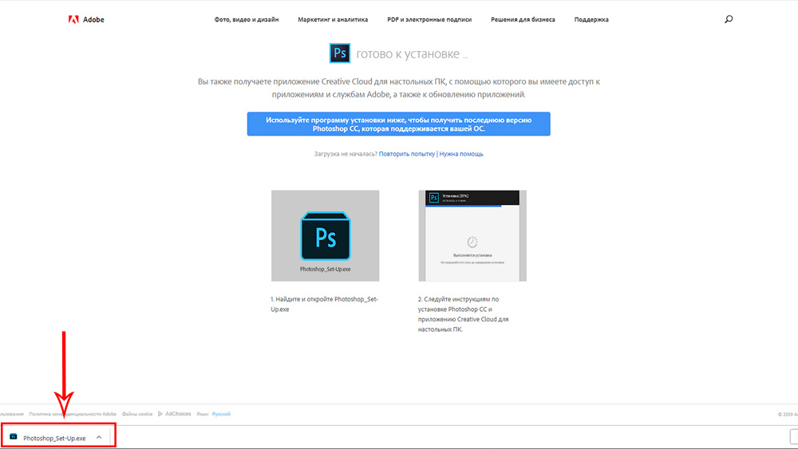Click the paragraph mentioning Creative Cloud для настольных ПК
The image size is (798, 449).
click(x=398, y=88)
